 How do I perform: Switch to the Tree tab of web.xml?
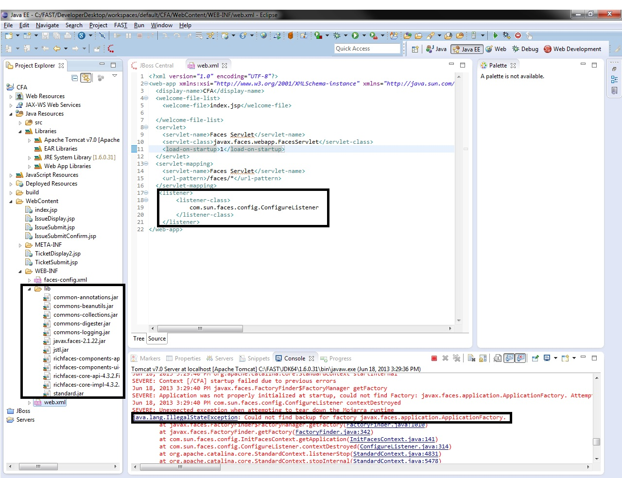click(x=139, y=339)
